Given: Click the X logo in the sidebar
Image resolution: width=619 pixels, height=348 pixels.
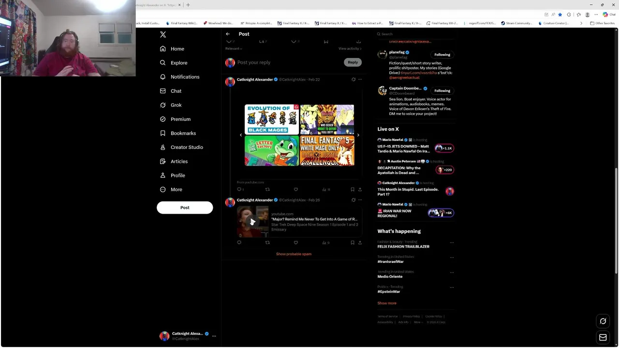Looking at the screenshot, I should 163,34.
